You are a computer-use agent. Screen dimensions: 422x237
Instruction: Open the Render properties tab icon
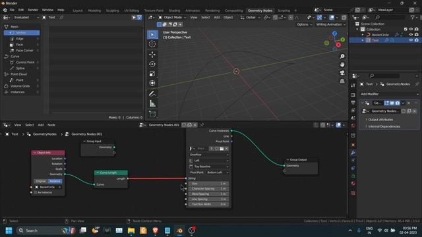click(353, 95)
